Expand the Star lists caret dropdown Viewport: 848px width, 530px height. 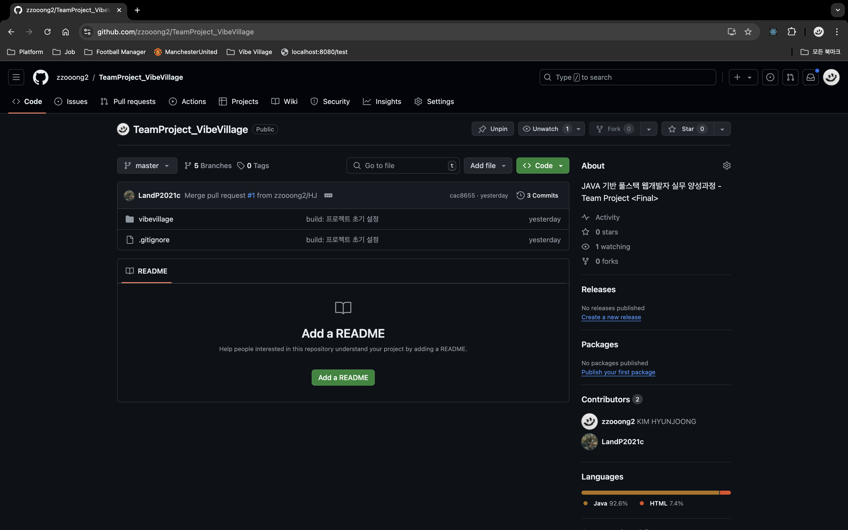click(x=722, y=129)
